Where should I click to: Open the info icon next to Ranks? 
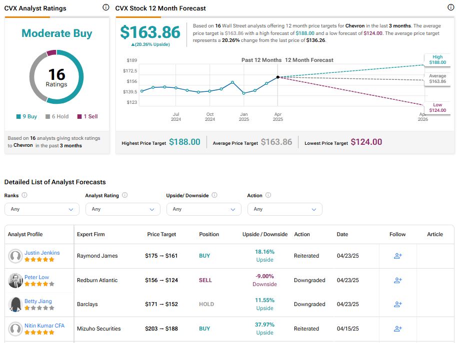click(24, 195)
